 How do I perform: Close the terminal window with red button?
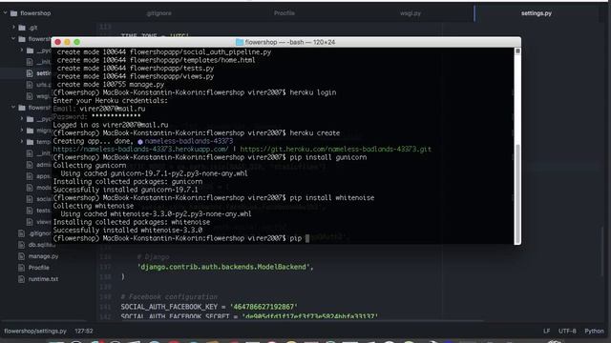click(x=57, y=42)
